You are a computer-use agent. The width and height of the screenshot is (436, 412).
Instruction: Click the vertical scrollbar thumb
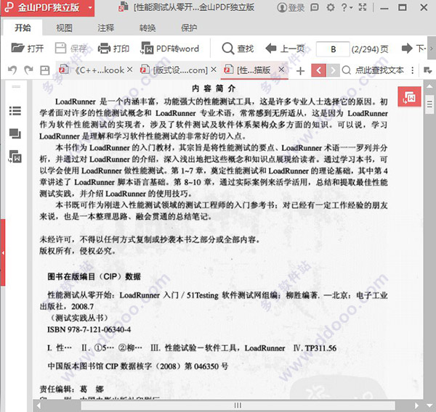[x=429, y=104]
